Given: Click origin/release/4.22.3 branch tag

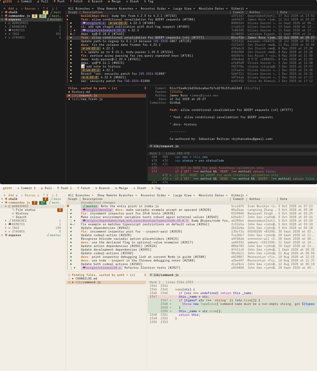Looking at the screenshot, I should 103,30.
